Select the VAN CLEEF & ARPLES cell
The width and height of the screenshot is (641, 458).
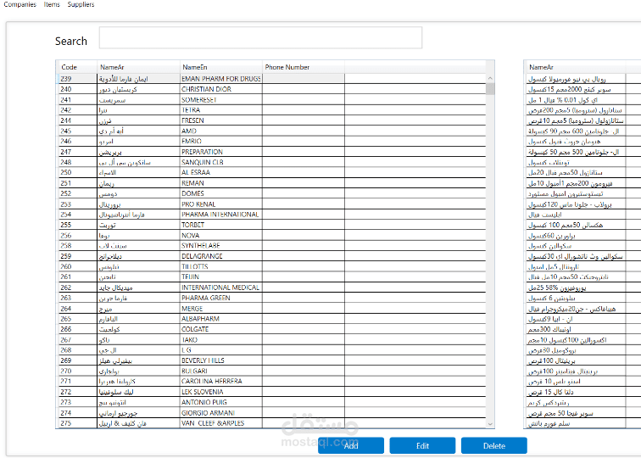pos(221,423)
